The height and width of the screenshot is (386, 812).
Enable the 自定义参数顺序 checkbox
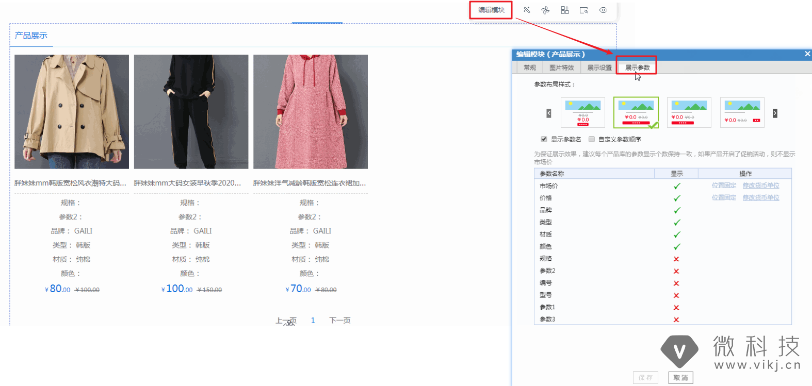592,139
